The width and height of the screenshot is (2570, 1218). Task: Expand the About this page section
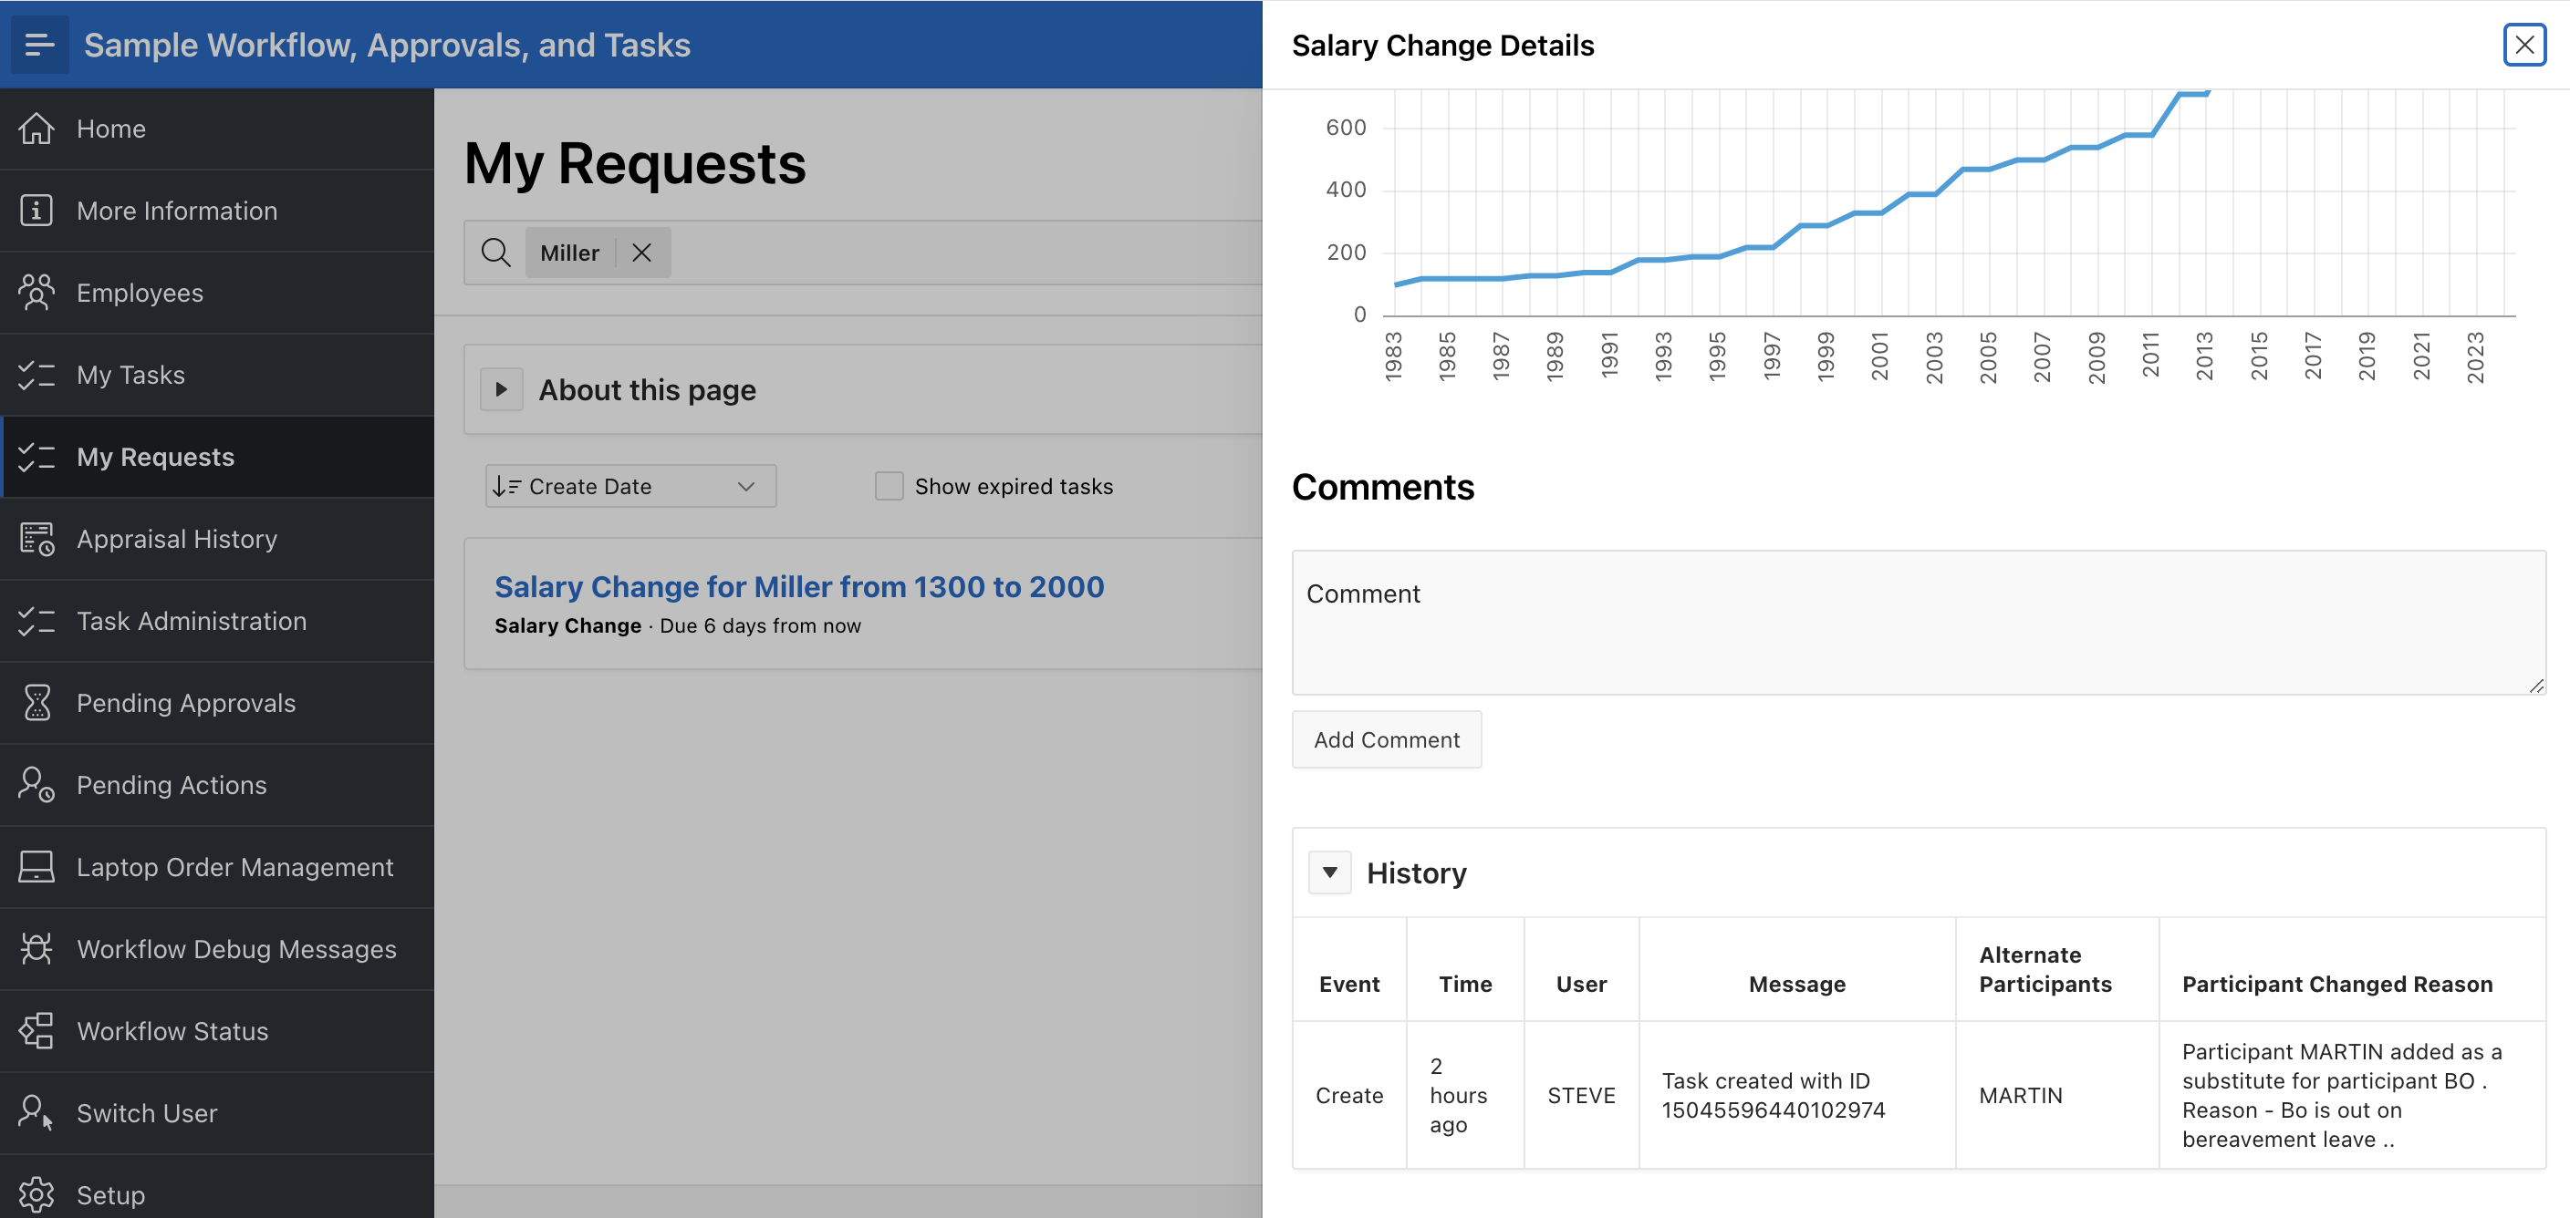[x=502, y=389]
